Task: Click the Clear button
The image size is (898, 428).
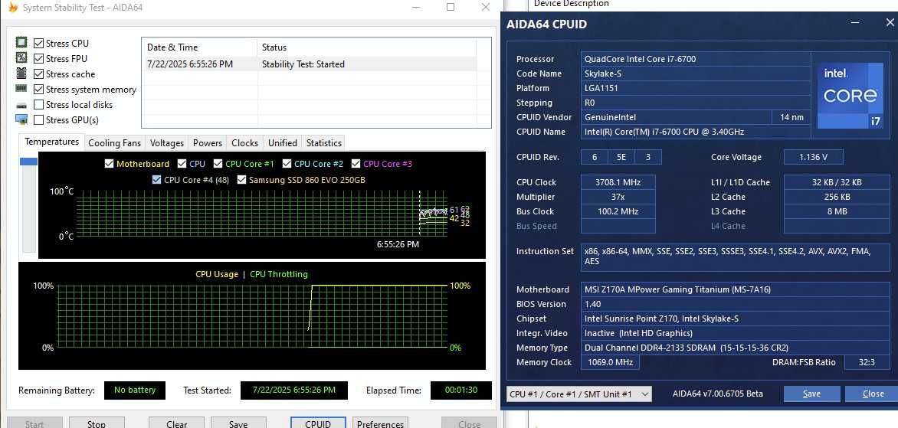Action: pos(176,423)
